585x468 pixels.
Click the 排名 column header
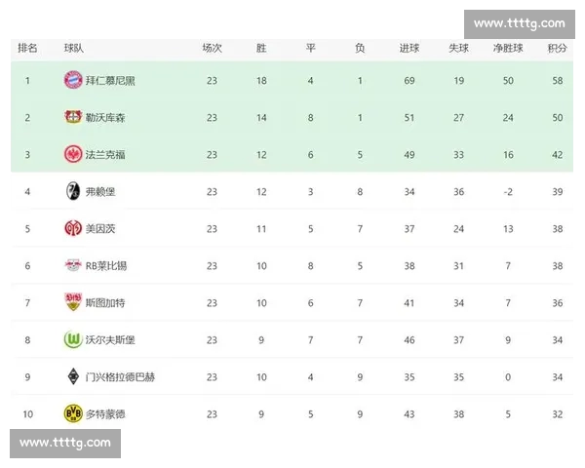coord(28,48)
